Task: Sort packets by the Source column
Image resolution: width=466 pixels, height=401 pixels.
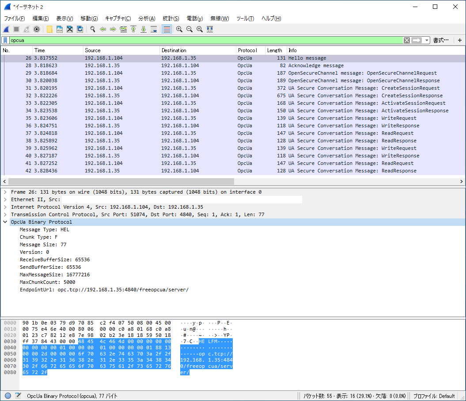Action: click(121, 50)
